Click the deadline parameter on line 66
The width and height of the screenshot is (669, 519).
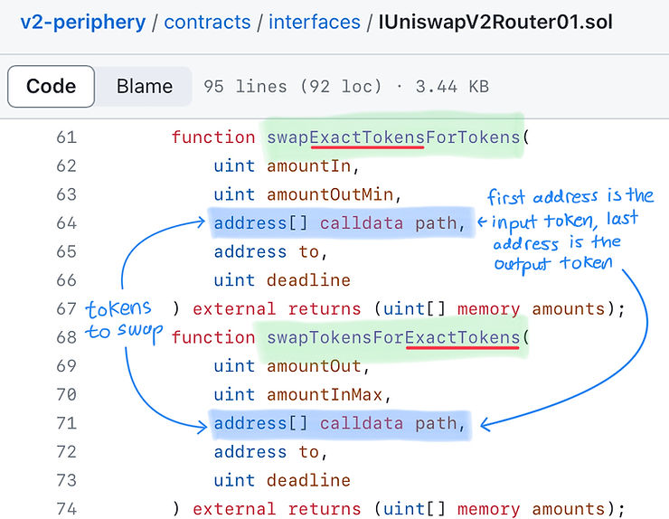click(x=308, y=280)
